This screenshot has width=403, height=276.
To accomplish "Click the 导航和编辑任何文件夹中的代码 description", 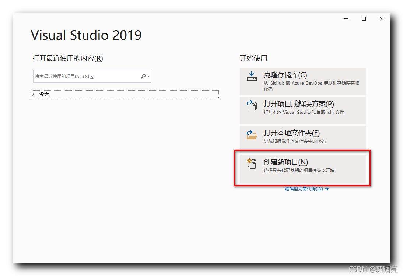I will click(x=295, y=141).
